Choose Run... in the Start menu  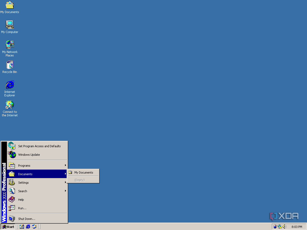pos(37,208)
